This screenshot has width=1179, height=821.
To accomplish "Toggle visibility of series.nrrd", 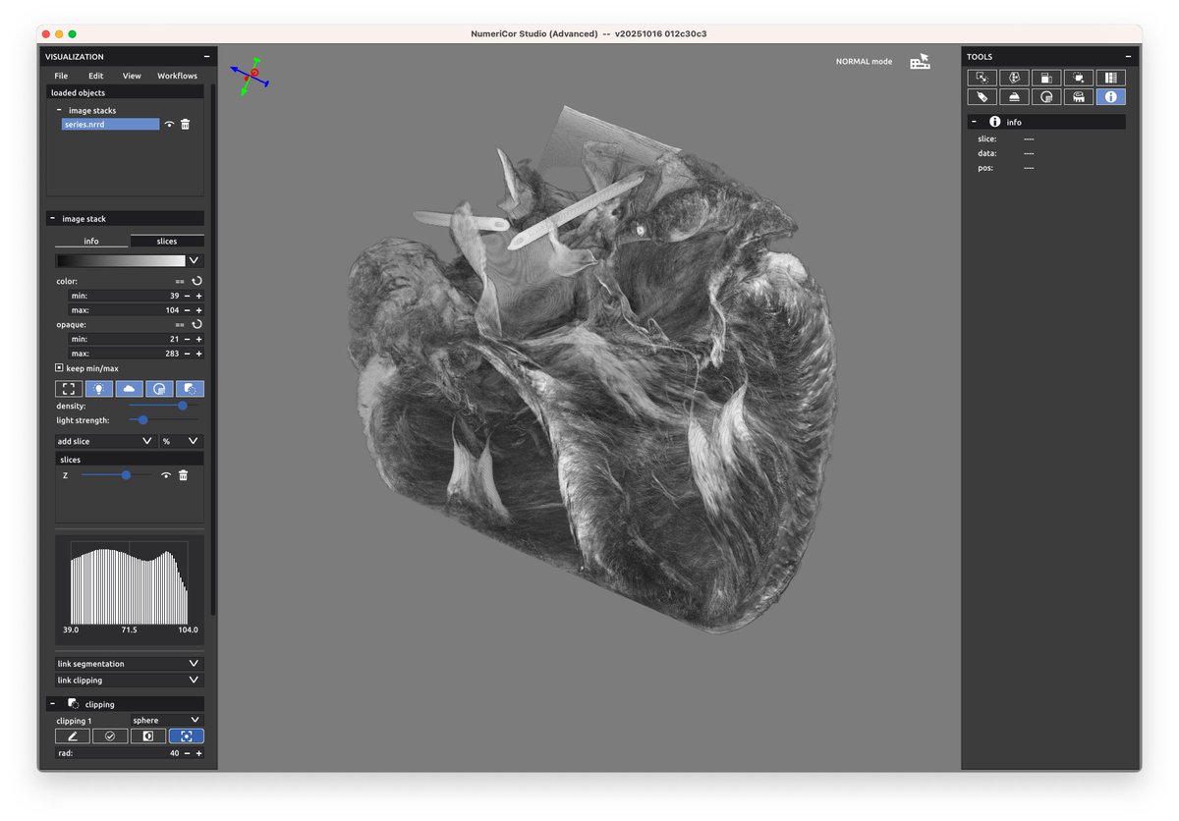I will click(169, 125).
